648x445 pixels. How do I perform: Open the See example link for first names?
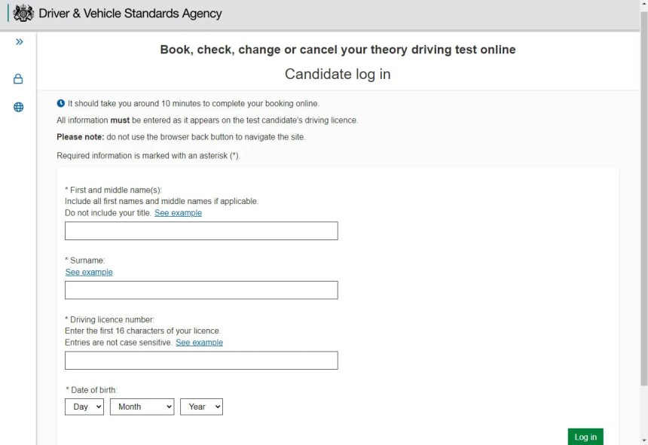click(178, 213)
